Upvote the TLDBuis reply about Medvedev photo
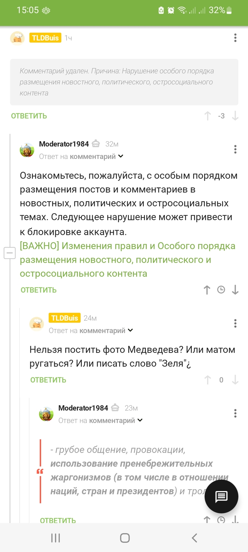Viewport: 248px width, 552px height. pyautogui.click(x=207, y=380)
